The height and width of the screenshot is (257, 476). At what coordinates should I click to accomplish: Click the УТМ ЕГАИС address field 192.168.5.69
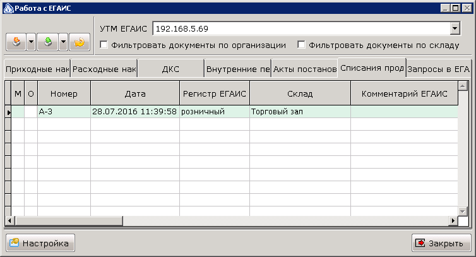(301, 28)
